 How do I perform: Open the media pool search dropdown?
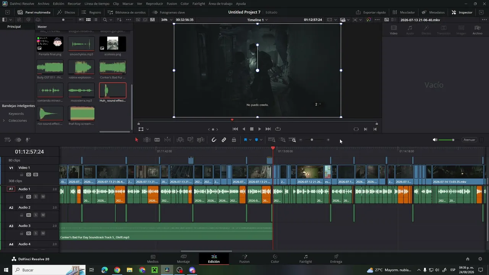pyautogui.click(x=111, y=19)
